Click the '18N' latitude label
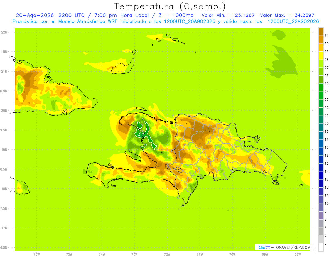 [4, 189]
